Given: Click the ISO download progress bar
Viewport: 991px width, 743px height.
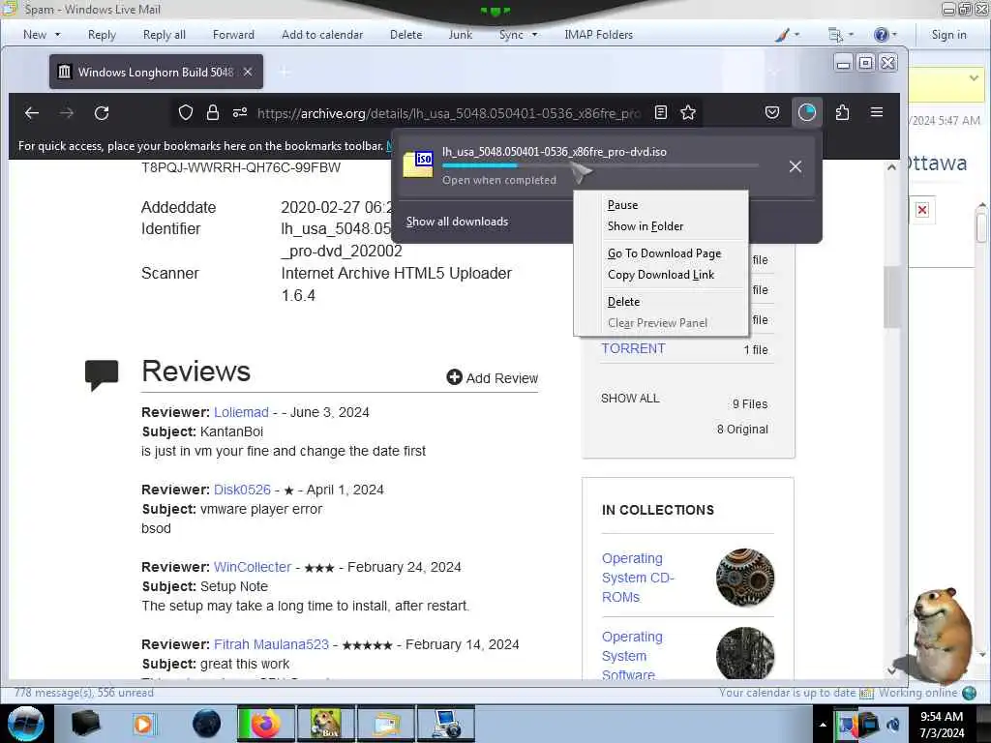Looking at the screenshot, I should tap(600, 166).
